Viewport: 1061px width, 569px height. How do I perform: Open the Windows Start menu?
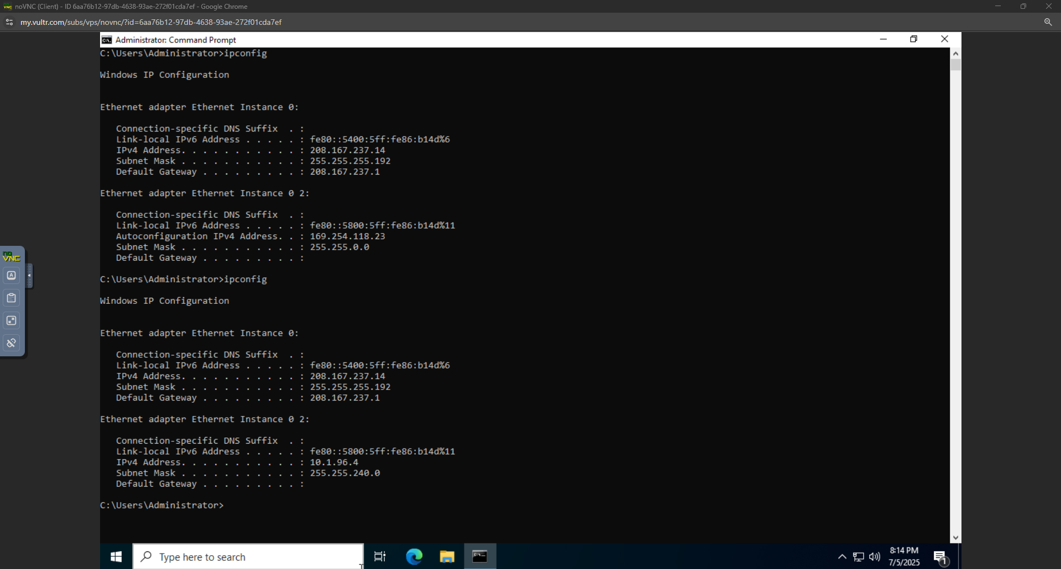pyautogui.click(x=116, y=557)
